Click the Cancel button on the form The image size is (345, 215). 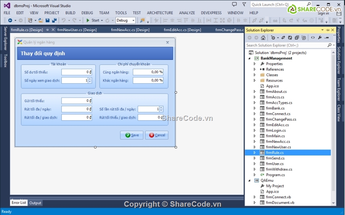[x=157, y=135]
